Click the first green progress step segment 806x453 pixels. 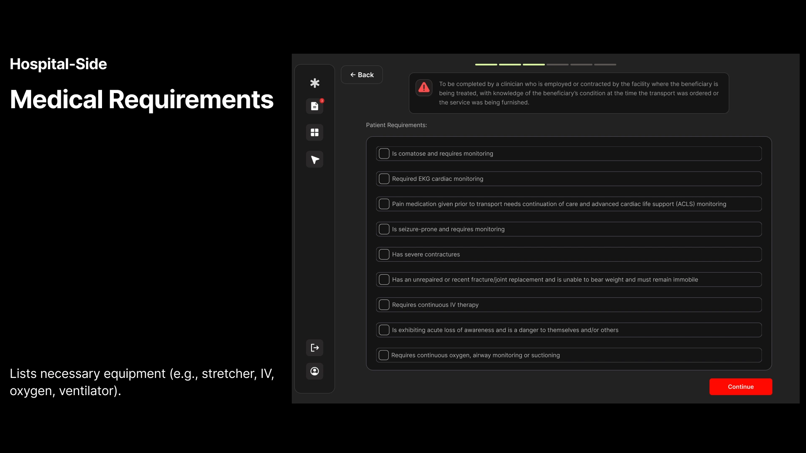click(486, 65)
